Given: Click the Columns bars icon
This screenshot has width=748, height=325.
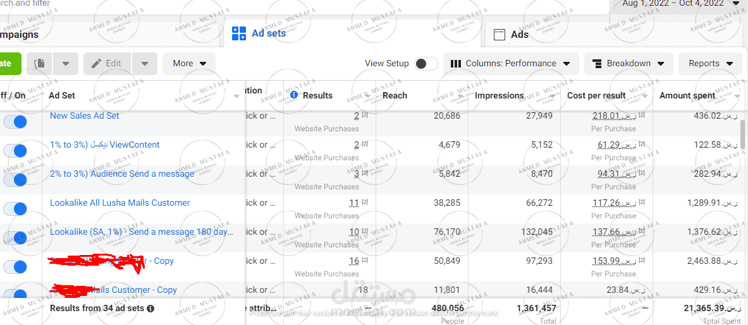Looking at the screenshot, I should coord(456,63).
